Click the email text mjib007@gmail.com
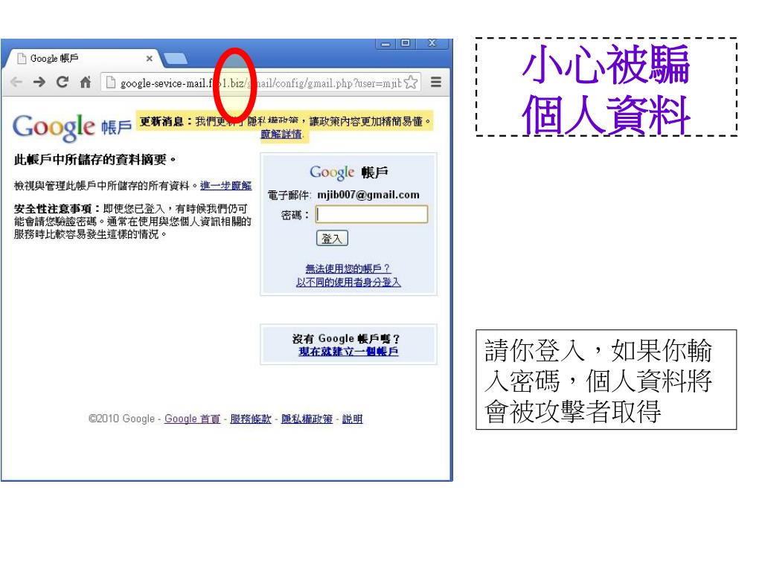Viewport: 762px width, 571px height. (x=368, y=195)
